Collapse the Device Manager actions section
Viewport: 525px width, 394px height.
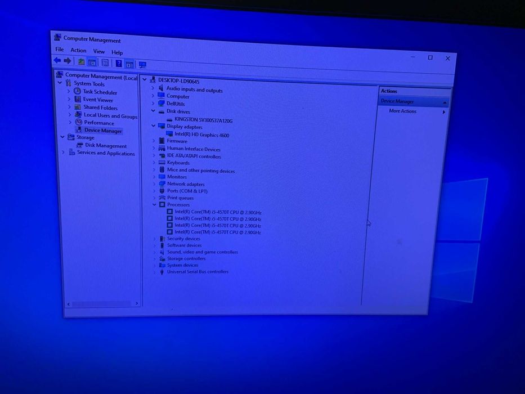click(x=445, y=102)
